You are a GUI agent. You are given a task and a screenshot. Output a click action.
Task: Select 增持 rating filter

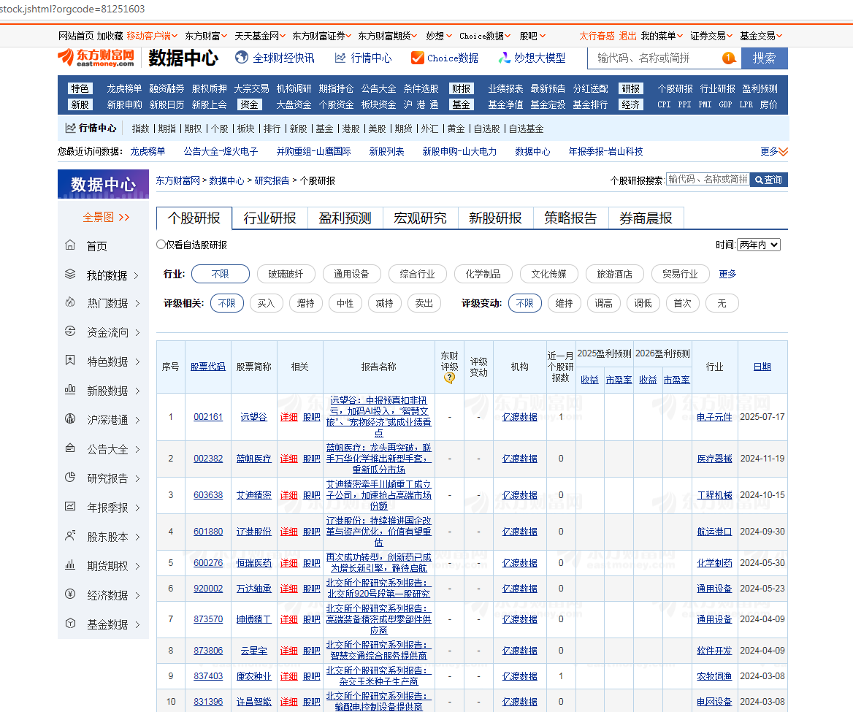coord(306,304)
